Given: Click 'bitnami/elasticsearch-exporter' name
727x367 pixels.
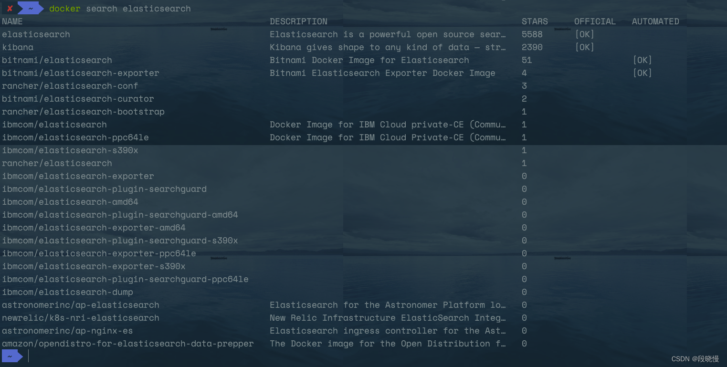Looking at the screenshot, I should coord(81,73).
